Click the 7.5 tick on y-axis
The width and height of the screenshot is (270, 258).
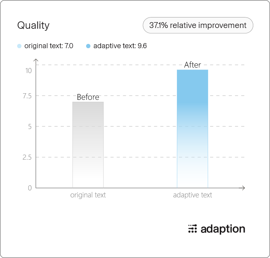point(27,96)
